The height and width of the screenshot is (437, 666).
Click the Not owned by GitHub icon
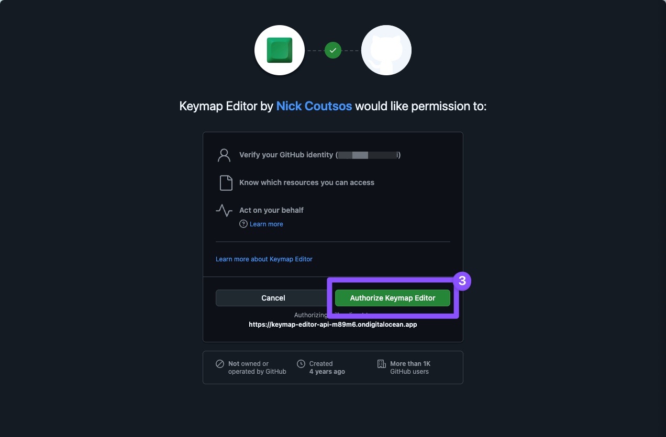220,364
